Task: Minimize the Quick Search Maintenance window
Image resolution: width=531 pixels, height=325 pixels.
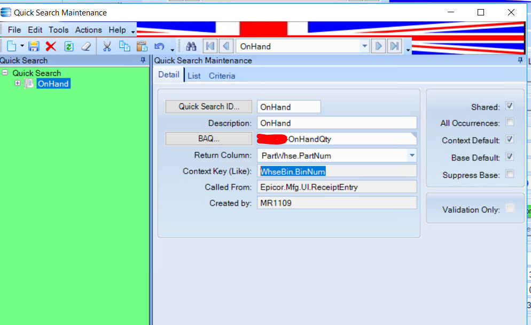Action: [x=451, y=12]
